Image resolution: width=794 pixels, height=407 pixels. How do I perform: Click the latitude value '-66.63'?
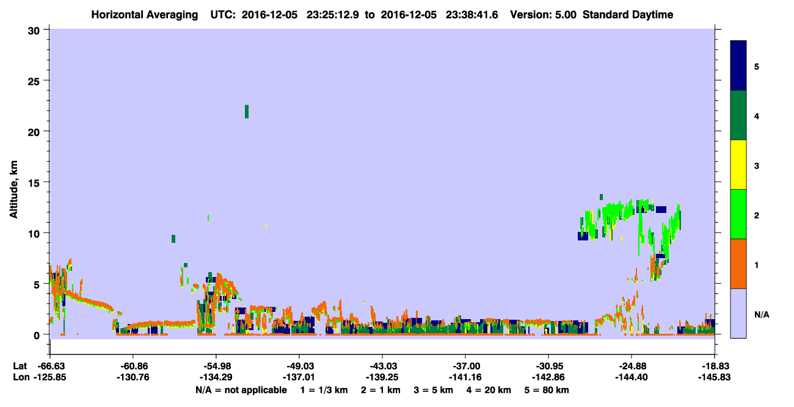pyautogui.click(x=52, y=366)
